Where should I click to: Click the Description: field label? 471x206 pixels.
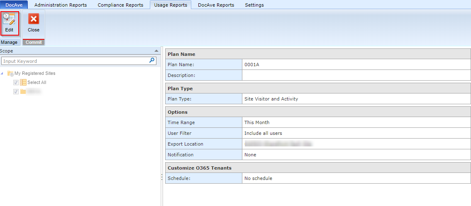tap(181, 75)
